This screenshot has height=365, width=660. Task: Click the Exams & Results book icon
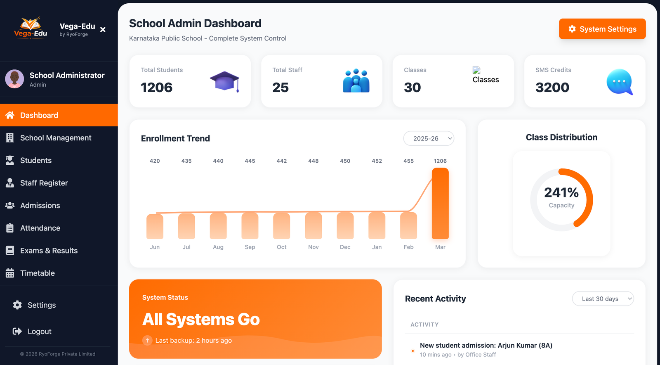pyautogui.click(x=10, y=251)
